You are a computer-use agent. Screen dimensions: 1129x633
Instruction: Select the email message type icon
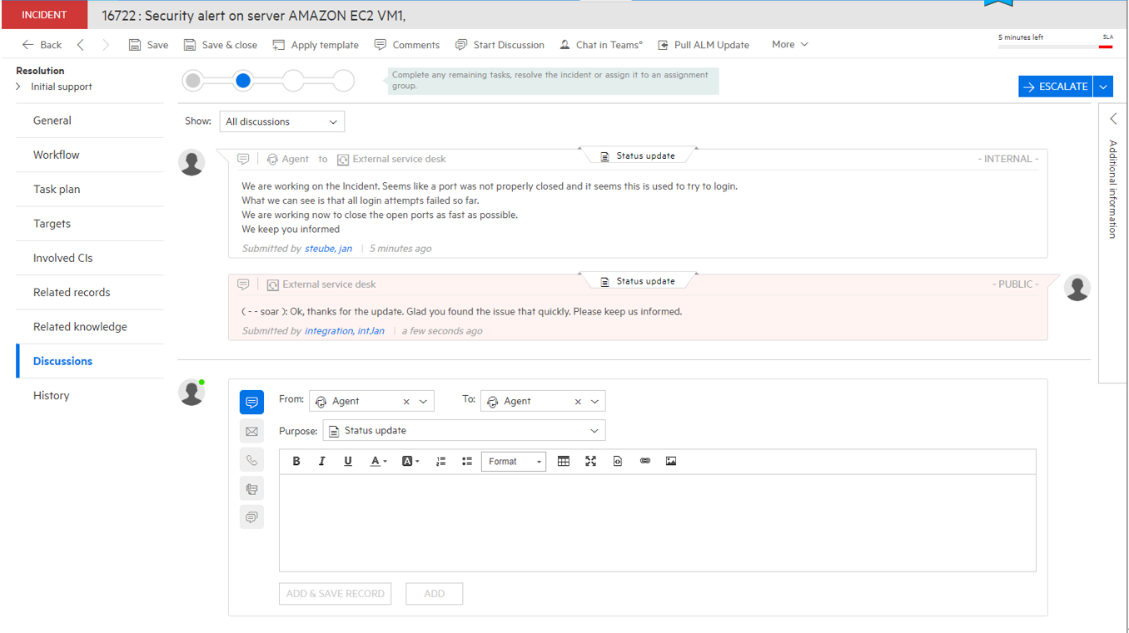[251, 431]
